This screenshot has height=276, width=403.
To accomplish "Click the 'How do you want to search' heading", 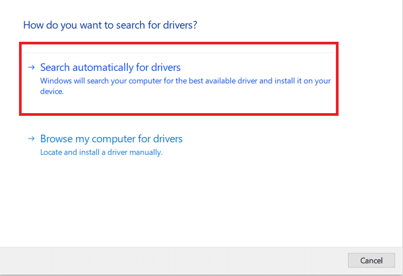I will 114,25.
